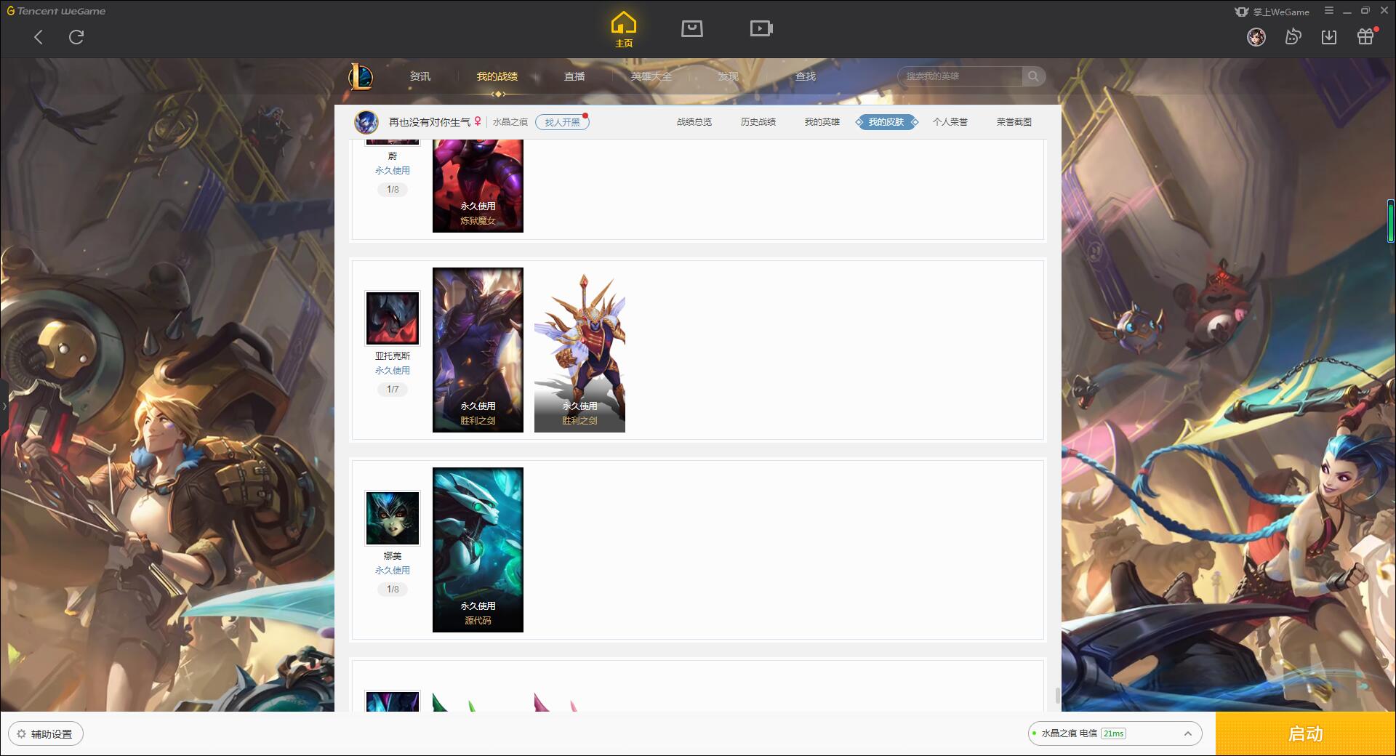Viewport: 1396px width, 756px height.
Task: Open the 发现 discover tab
Action: click(729, 76)
